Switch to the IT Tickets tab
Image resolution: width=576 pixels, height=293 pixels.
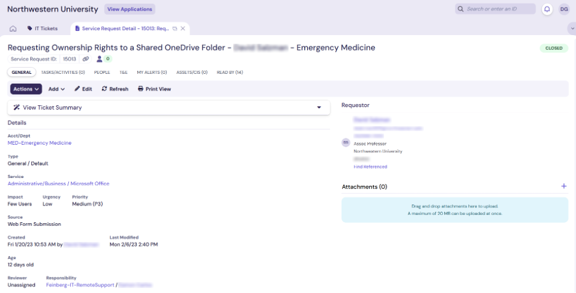[x=42, y=28]
